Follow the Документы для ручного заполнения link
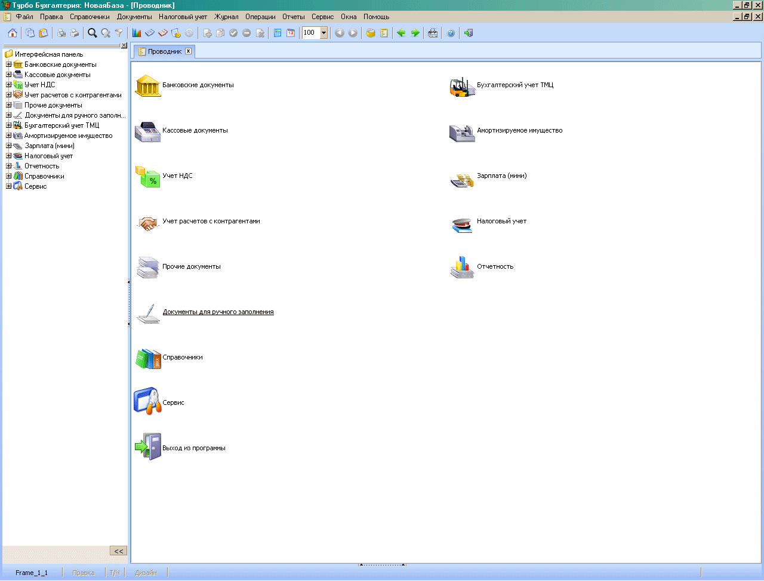The image size is (764, 581). [x=218, y=312]
